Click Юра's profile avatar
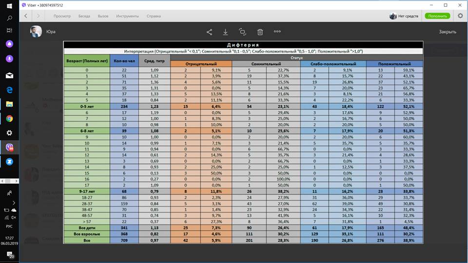The image size is (468, 263). [x=36, y=32]
